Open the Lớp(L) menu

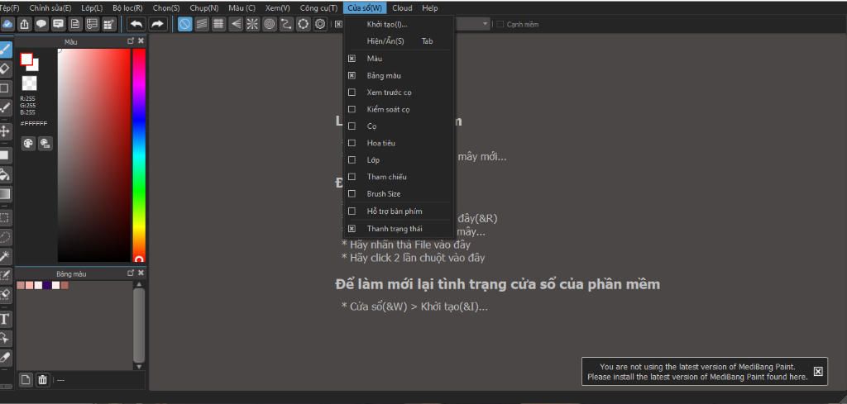(x=92, y=8)
